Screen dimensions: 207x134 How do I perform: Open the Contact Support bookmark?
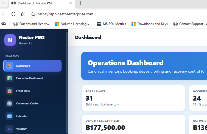(x=190, y=24)
